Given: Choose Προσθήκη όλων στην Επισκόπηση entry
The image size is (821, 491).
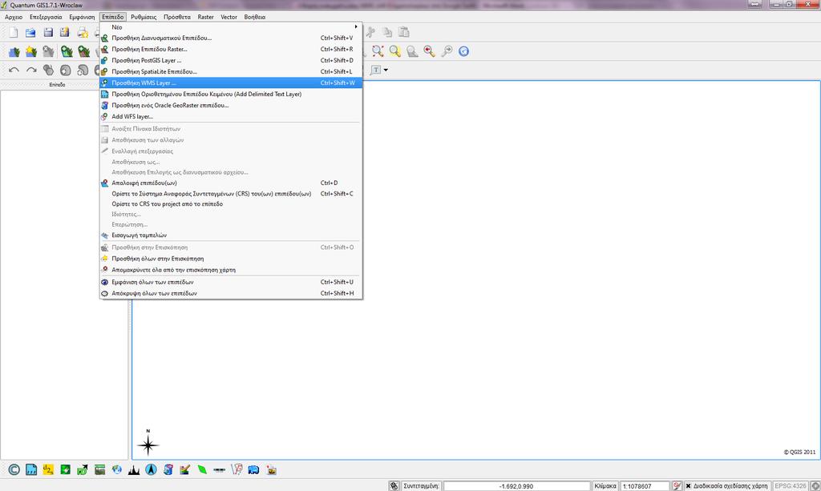Looking at the screenshot, I should (x=231, y=258).
